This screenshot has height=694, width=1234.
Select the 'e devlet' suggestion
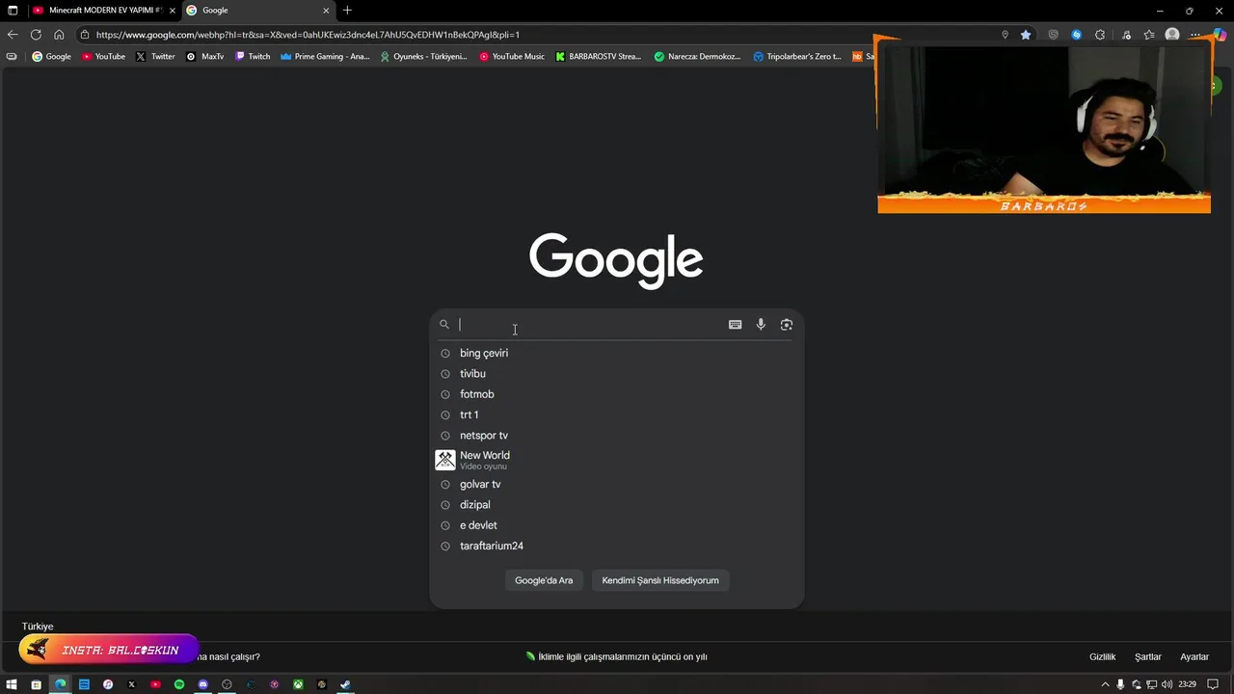[x=616, y=525]
